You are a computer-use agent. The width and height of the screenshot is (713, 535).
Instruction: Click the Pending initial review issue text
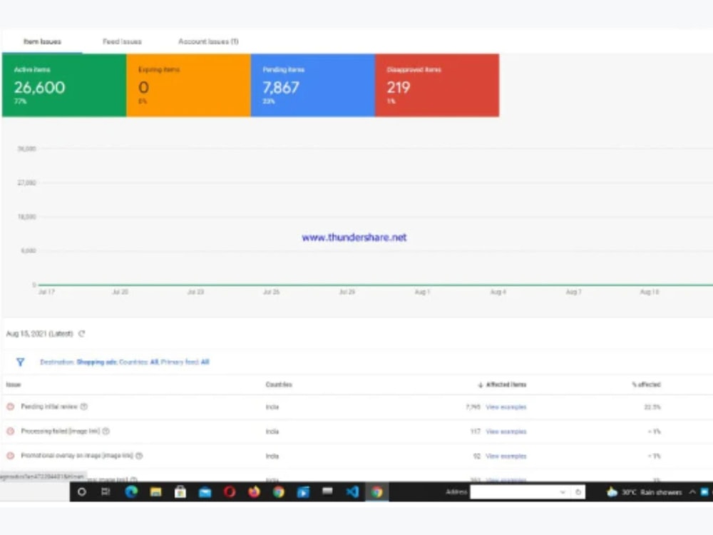coord(49,407)
